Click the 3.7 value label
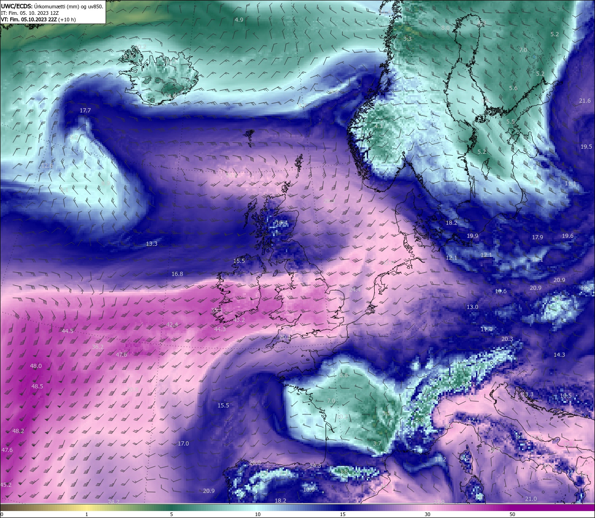595x518 pixels. coord(377,444)
